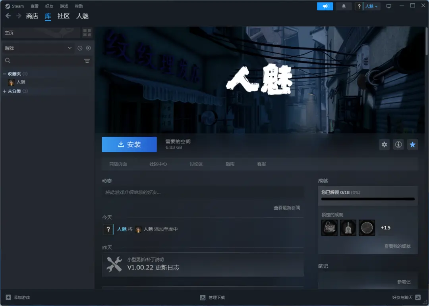Click the 管理下载 download icon

tap(203, 297)
